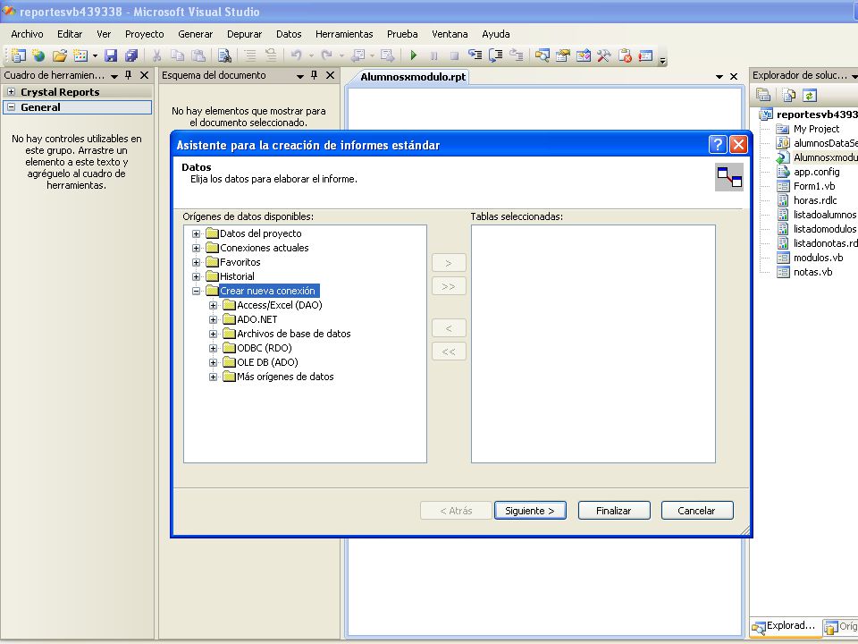Open the Ventana menu

point(450,34)
